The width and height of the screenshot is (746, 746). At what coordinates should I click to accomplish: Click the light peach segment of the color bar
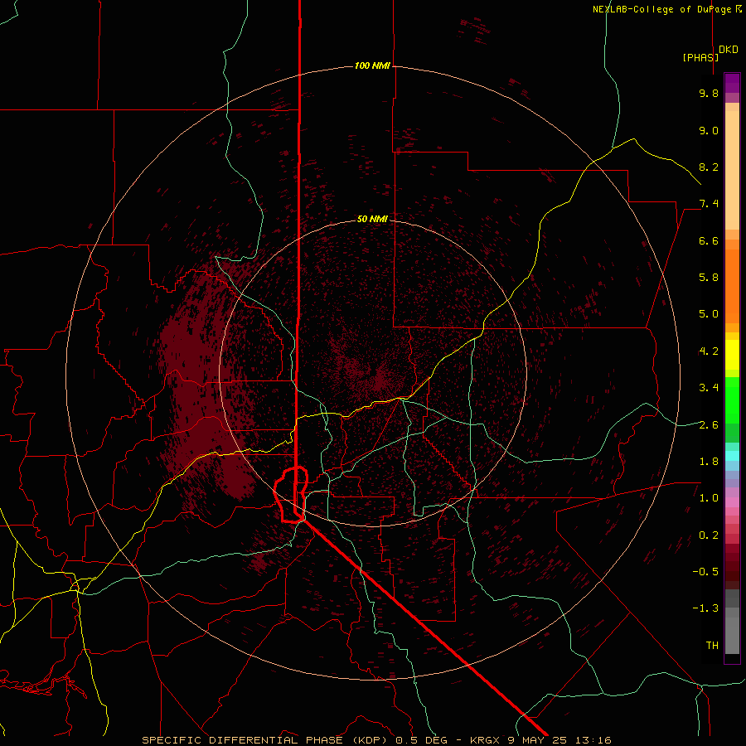click(x=732, y=170)
